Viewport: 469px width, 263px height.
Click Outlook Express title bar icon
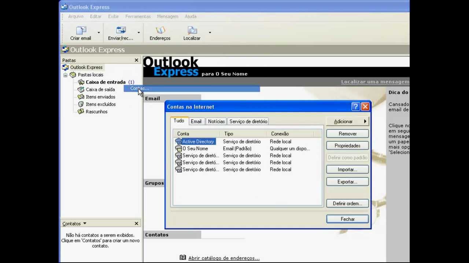point(64,7)
